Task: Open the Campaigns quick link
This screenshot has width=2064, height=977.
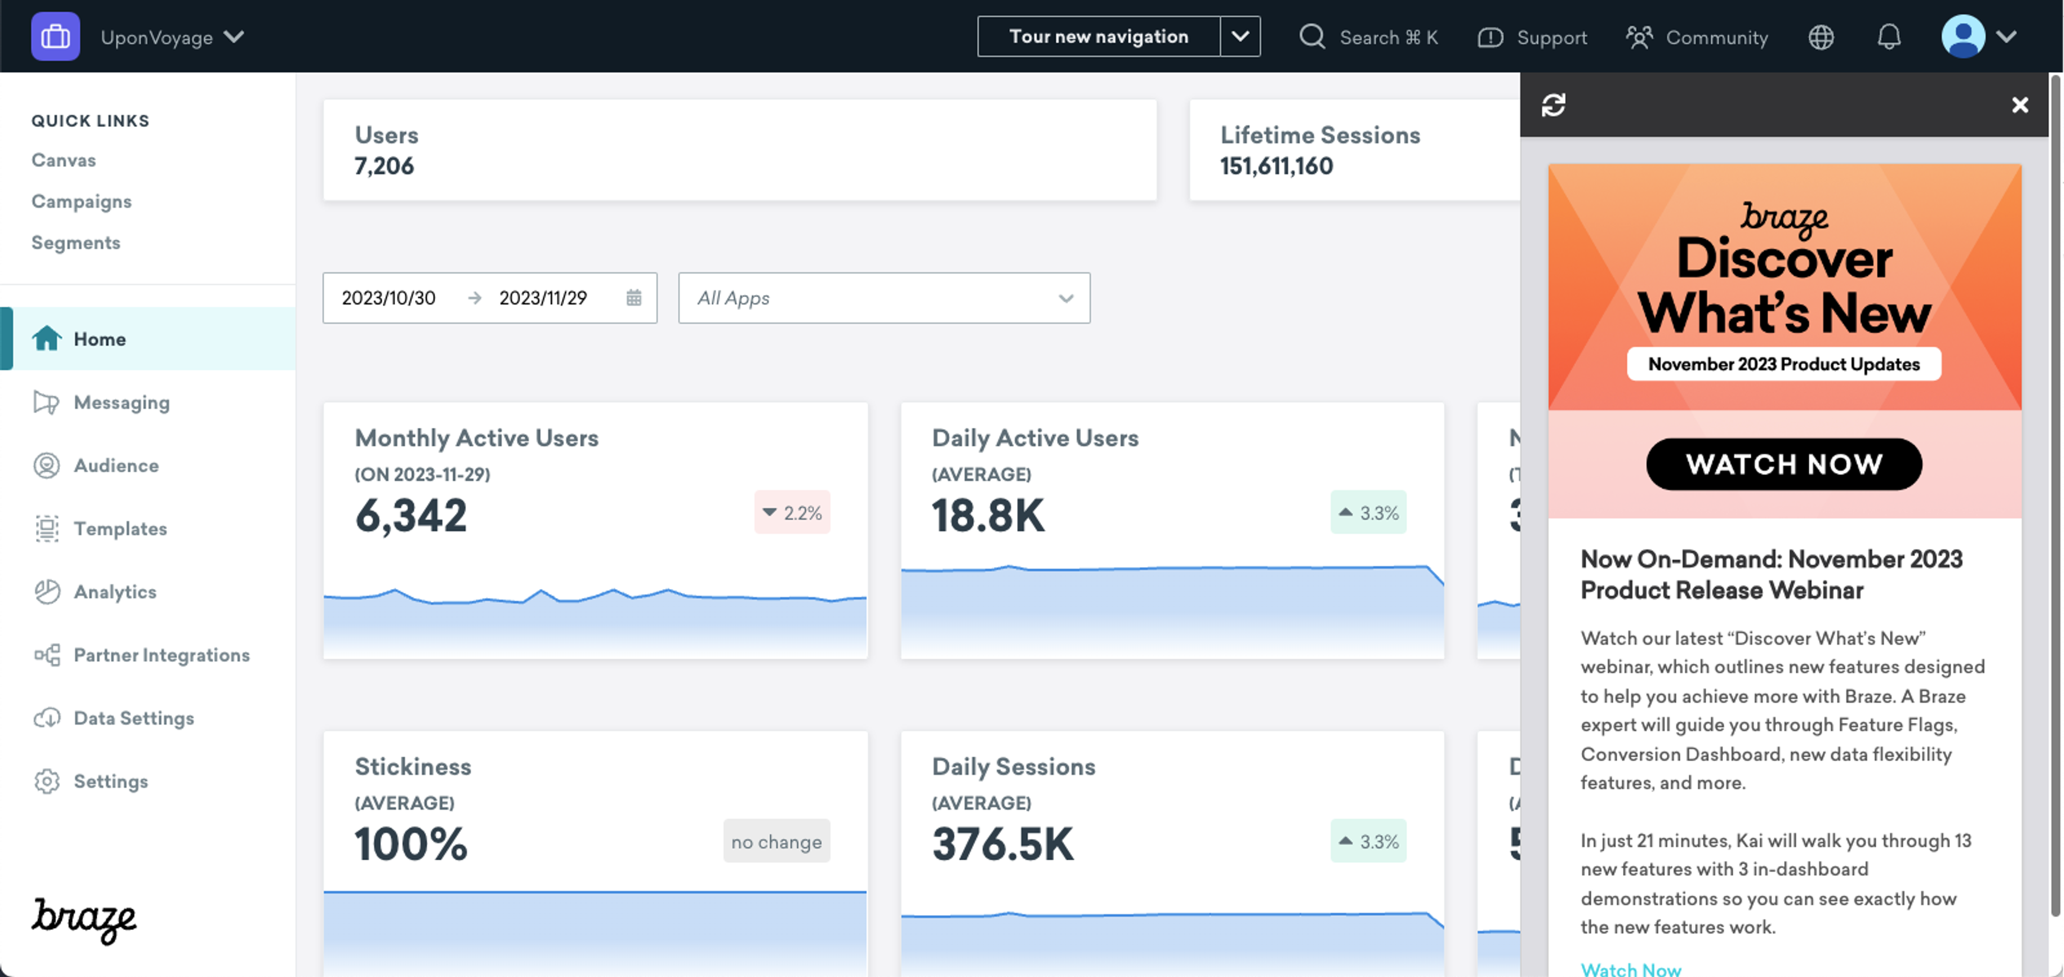Action: tap(81, 201)
